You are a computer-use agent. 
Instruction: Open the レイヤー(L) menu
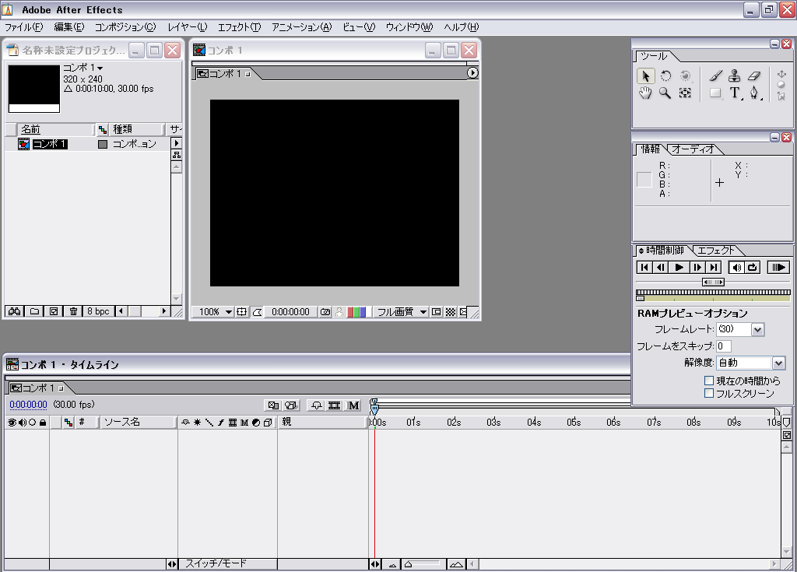(x=187, y=27)
